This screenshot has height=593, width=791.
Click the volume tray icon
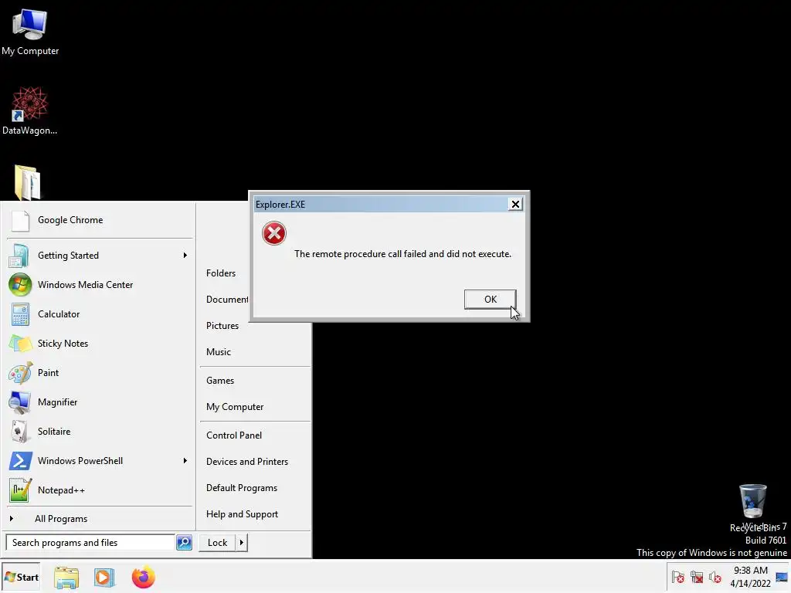click(715, 577)
